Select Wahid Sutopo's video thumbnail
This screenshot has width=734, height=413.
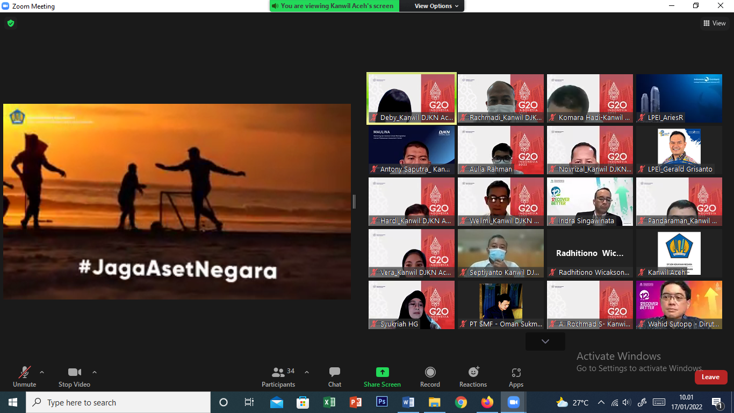[x=679, y=304]
